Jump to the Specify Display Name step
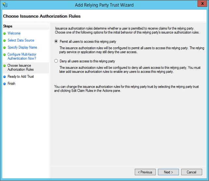This screenshot has width=209, height=181. (22, 48)
